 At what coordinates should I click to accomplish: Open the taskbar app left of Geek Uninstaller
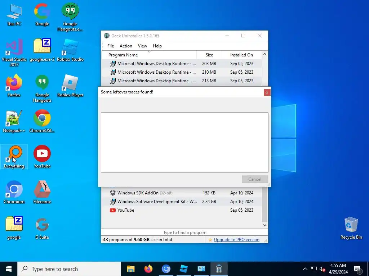tap(201, 269)
